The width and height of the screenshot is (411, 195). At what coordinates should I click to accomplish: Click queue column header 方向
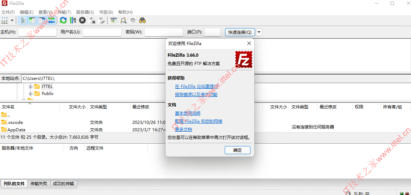[74, 148]
